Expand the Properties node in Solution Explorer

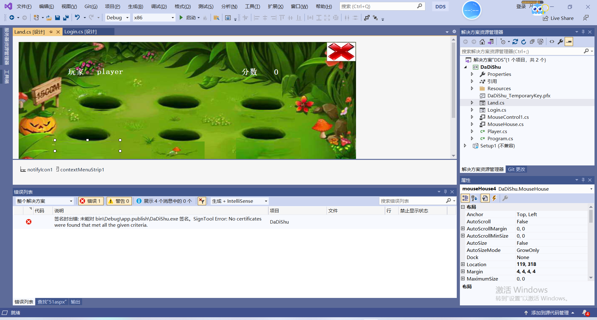point(472,74)
